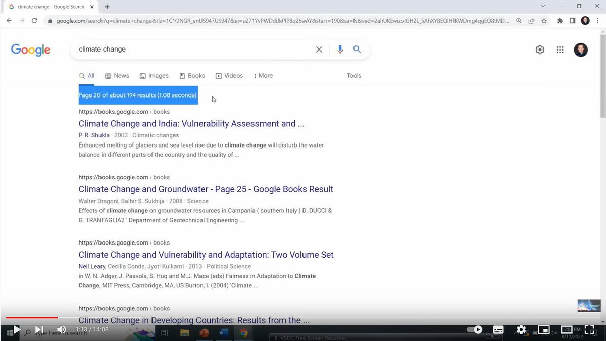Submit search with magnifying glass icon
Image resolution: width=606 pixels, height=341 pixels.
point(357,50)
